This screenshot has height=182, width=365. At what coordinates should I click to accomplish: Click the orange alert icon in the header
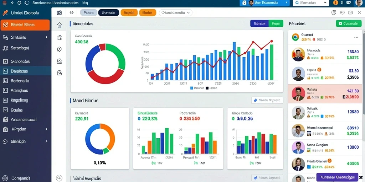[x=335, y=3]
